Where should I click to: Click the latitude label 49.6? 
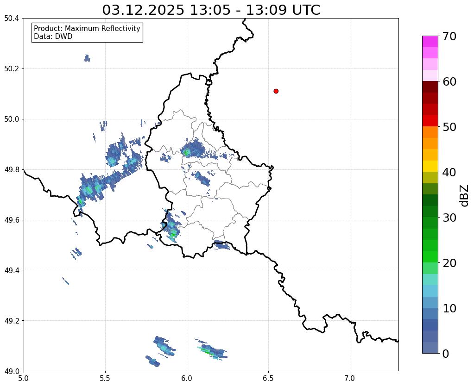point(12,220)
